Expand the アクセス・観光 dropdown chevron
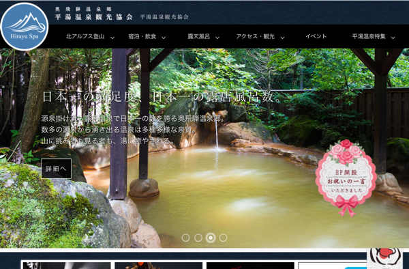This screenshot has width=409, height=269. pyautogui.click(x=282, y=38)
